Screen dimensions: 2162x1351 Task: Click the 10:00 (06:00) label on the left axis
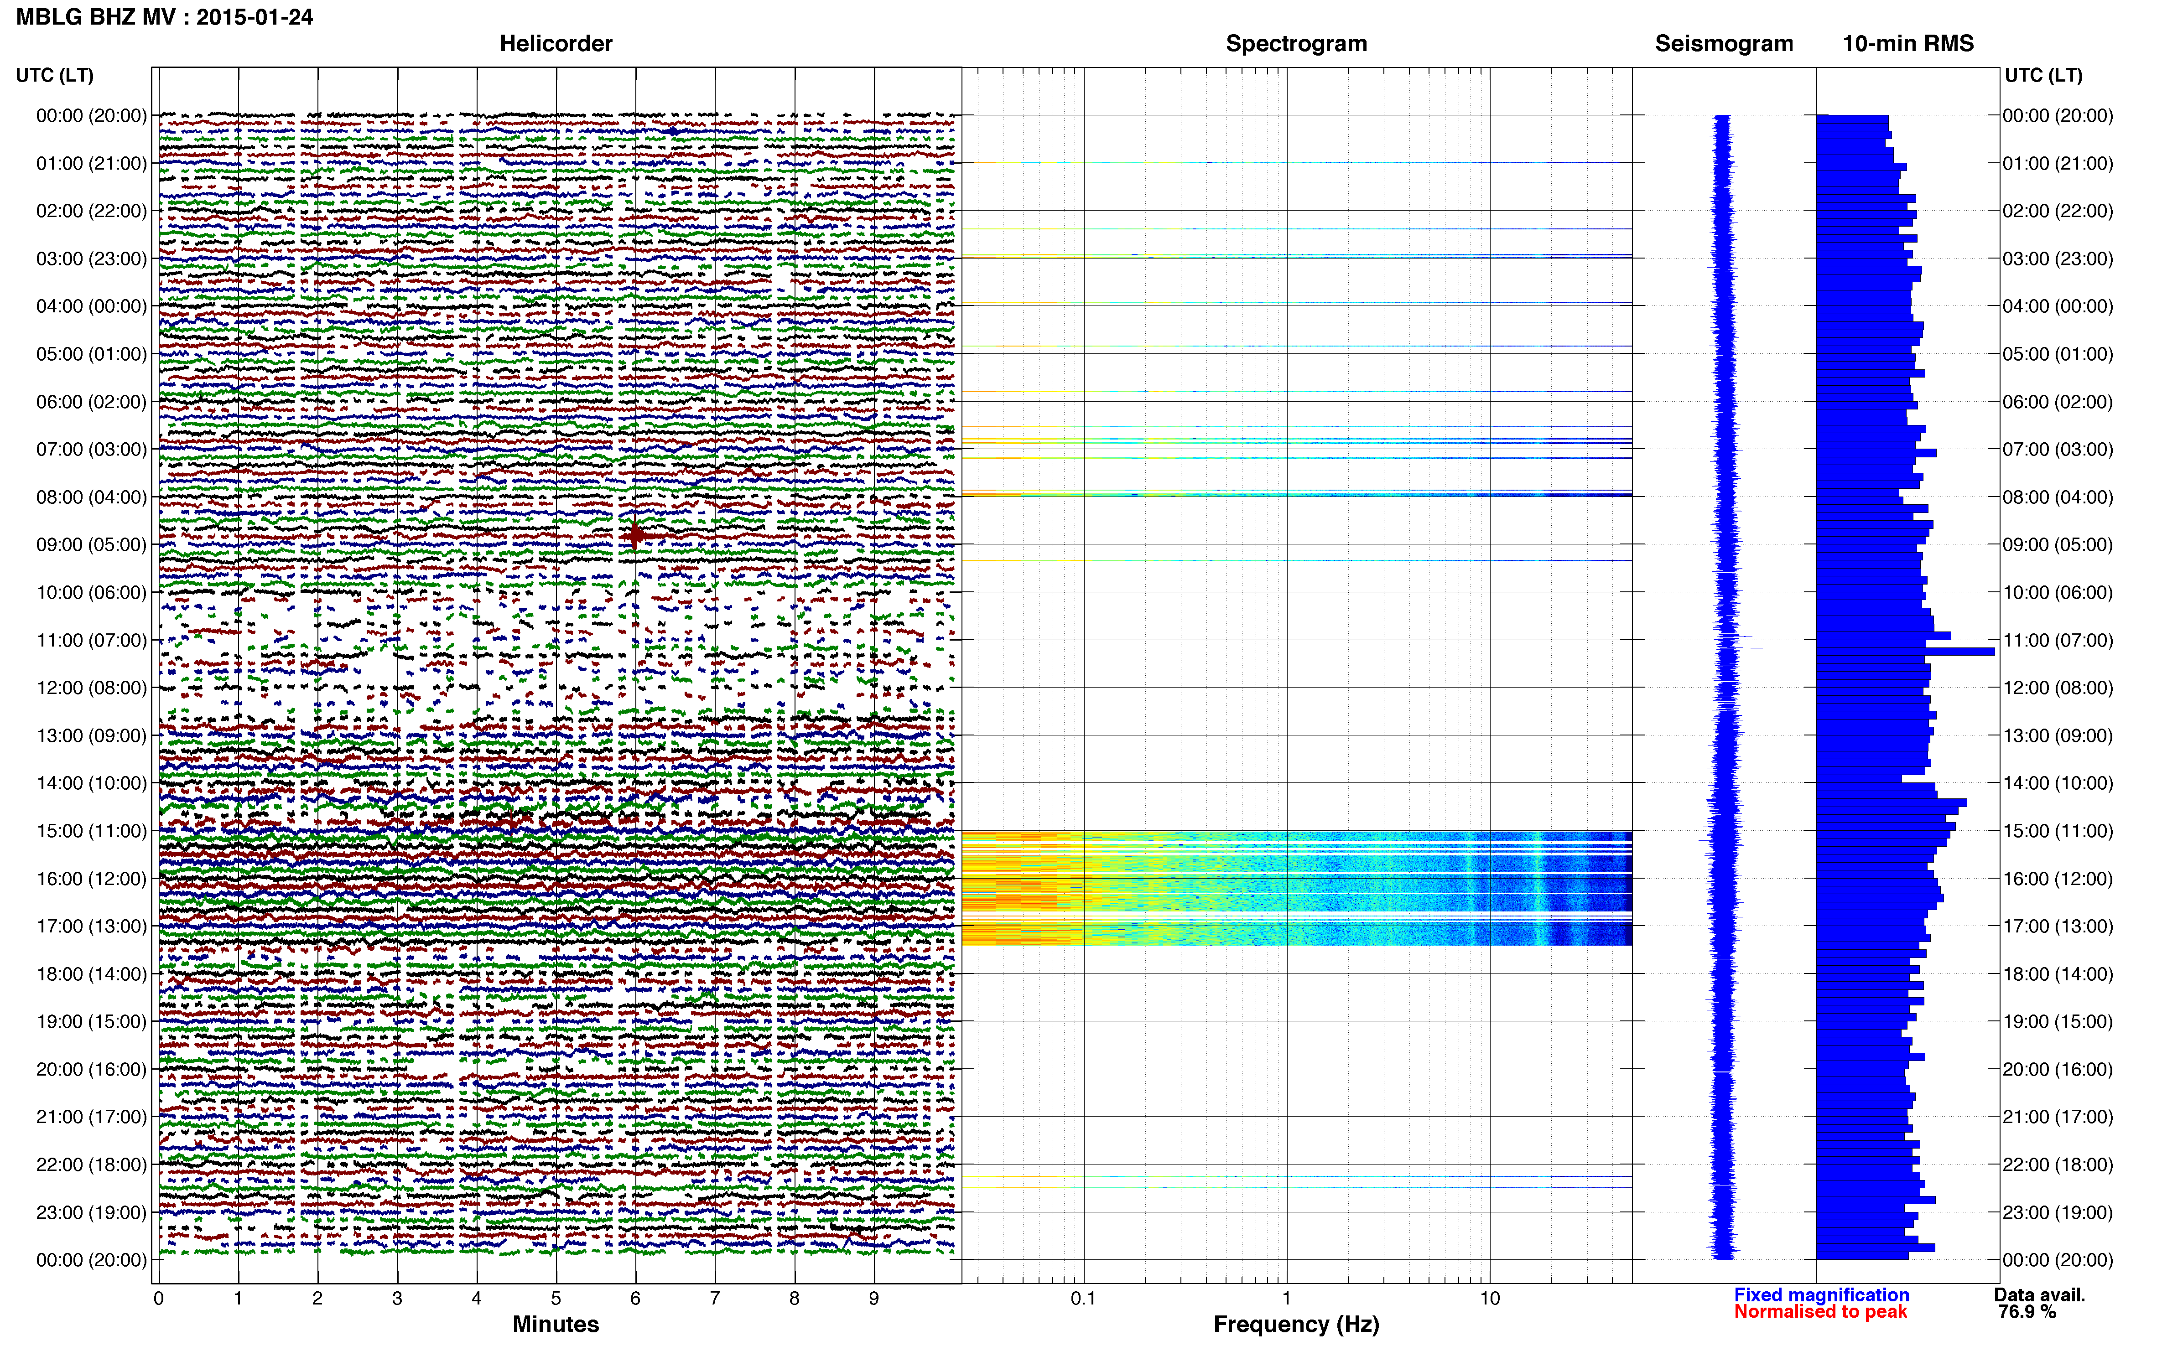(91, 592)
